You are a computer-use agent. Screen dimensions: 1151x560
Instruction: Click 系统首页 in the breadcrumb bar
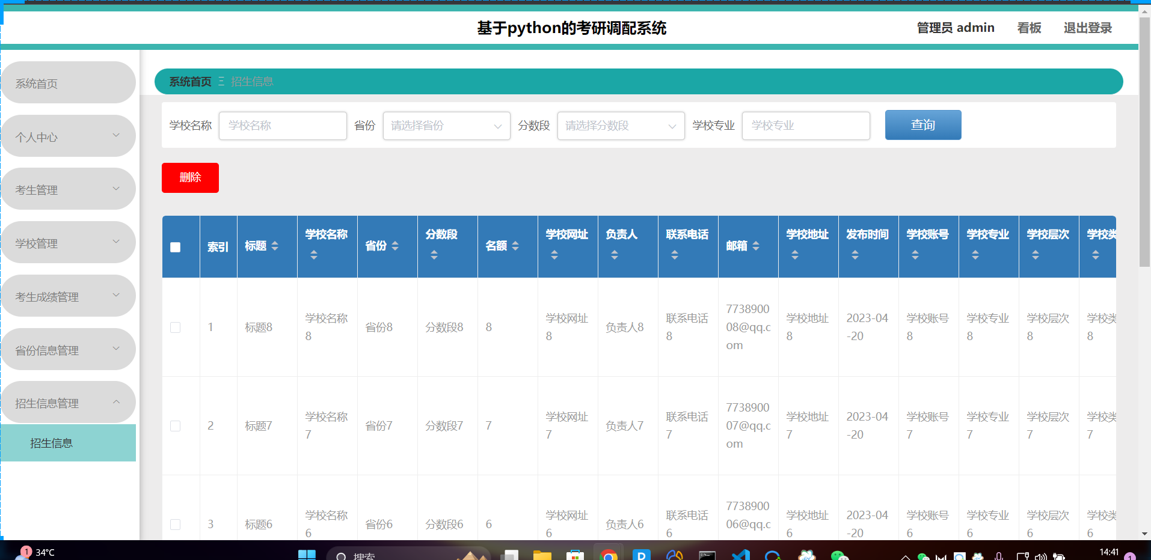190,82
